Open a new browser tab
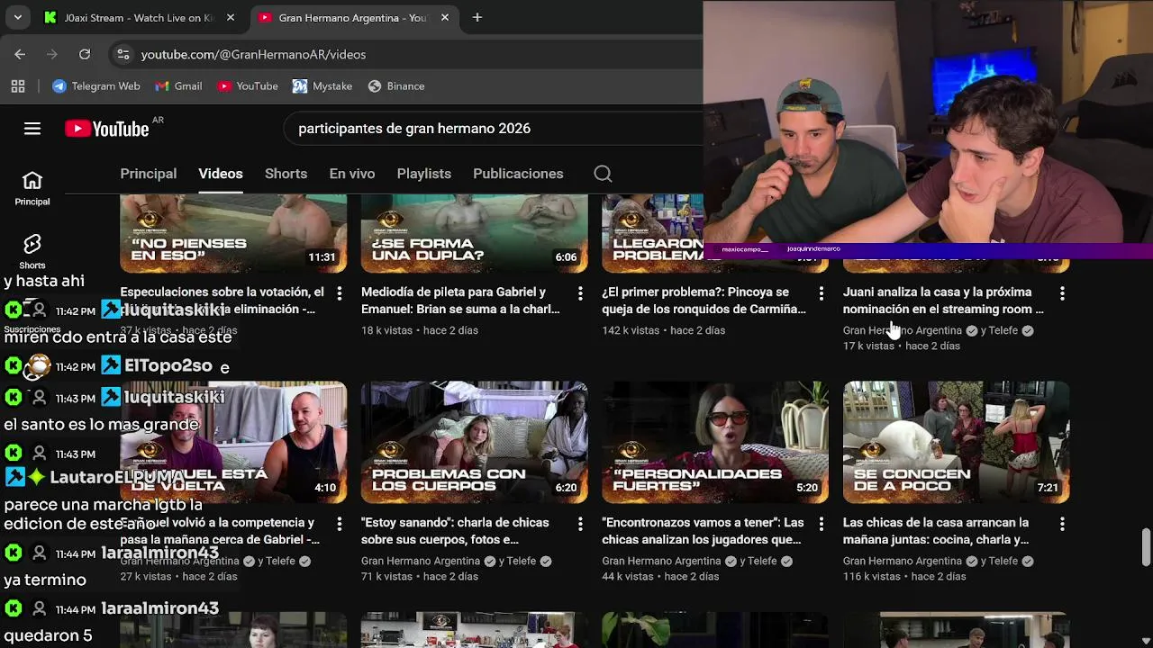Image resolution: width=1153 pixels, height=648 pixels. (477, 17)
